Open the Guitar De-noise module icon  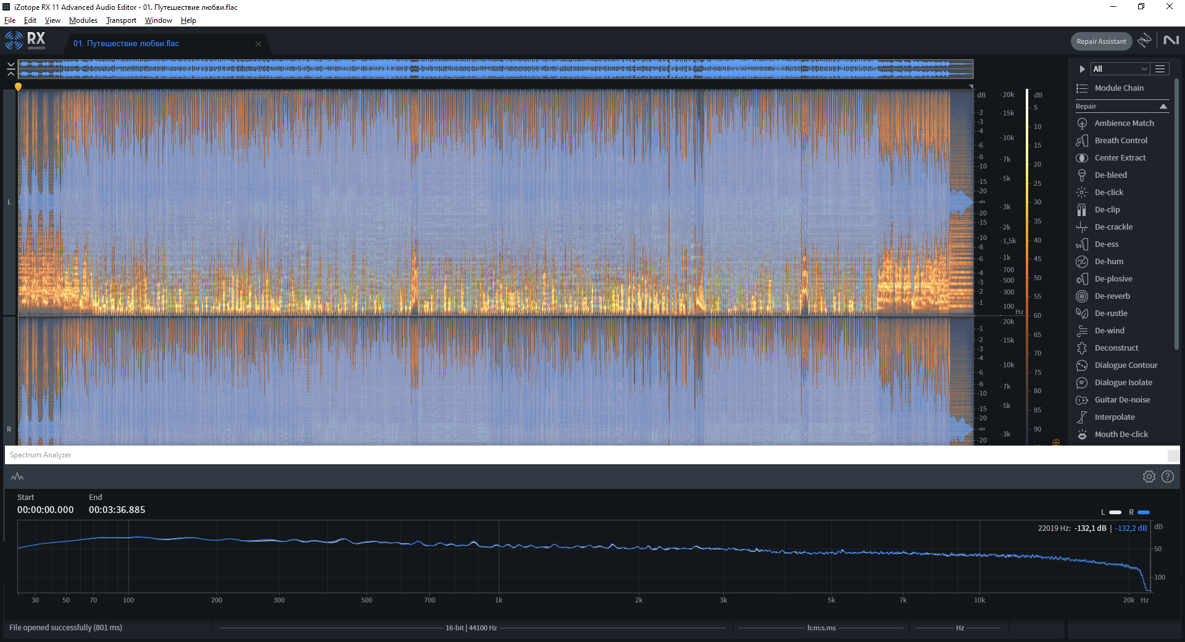(x=1082, y=400)
